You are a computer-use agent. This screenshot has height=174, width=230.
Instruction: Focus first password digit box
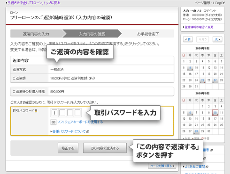(54, 113)
